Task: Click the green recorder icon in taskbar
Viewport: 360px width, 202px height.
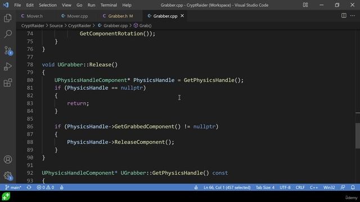Action: click(6, 196)
